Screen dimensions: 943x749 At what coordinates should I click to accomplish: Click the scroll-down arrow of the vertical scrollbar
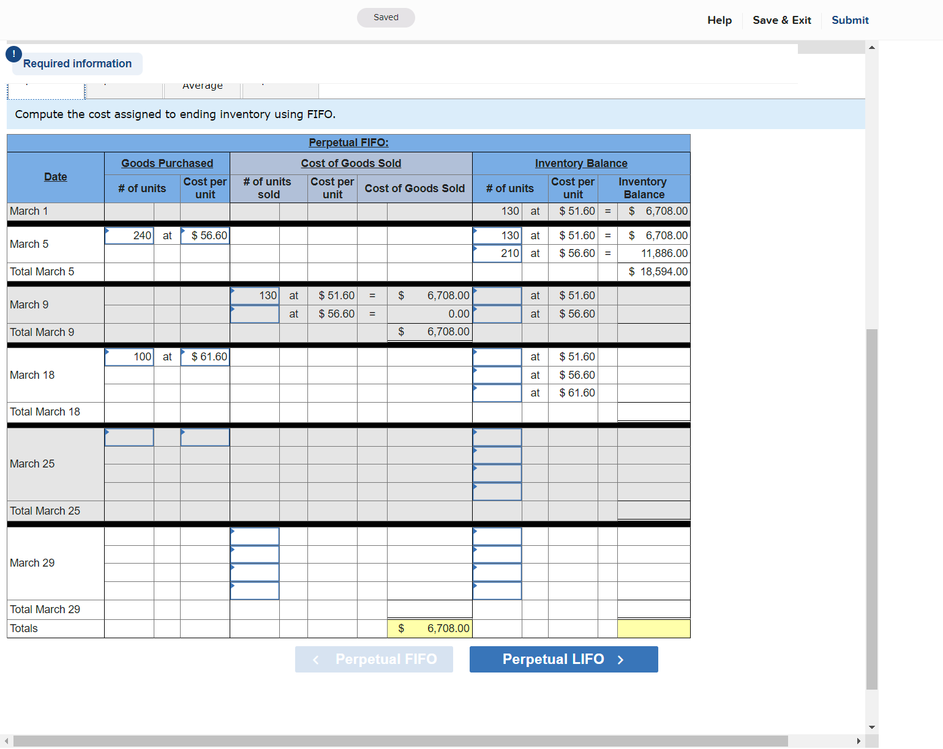click(871, 728)
